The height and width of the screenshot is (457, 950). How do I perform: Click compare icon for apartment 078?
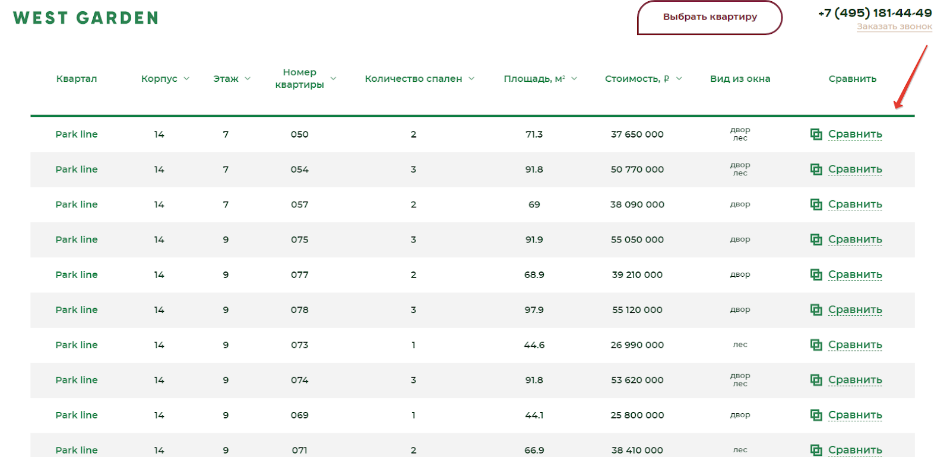816,309
